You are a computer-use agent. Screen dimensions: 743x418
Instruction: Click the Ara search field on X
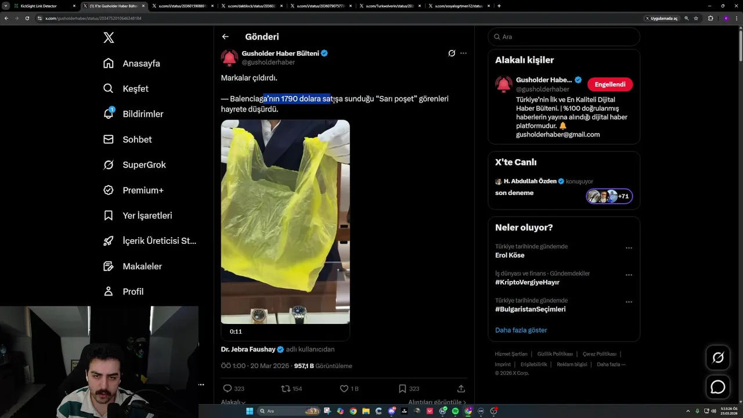(x=564, y=37)
